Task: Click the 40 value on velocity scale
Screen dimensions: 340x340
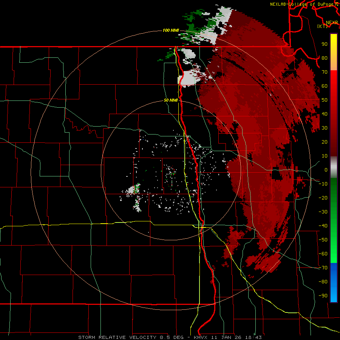Action: coord(325,114)
